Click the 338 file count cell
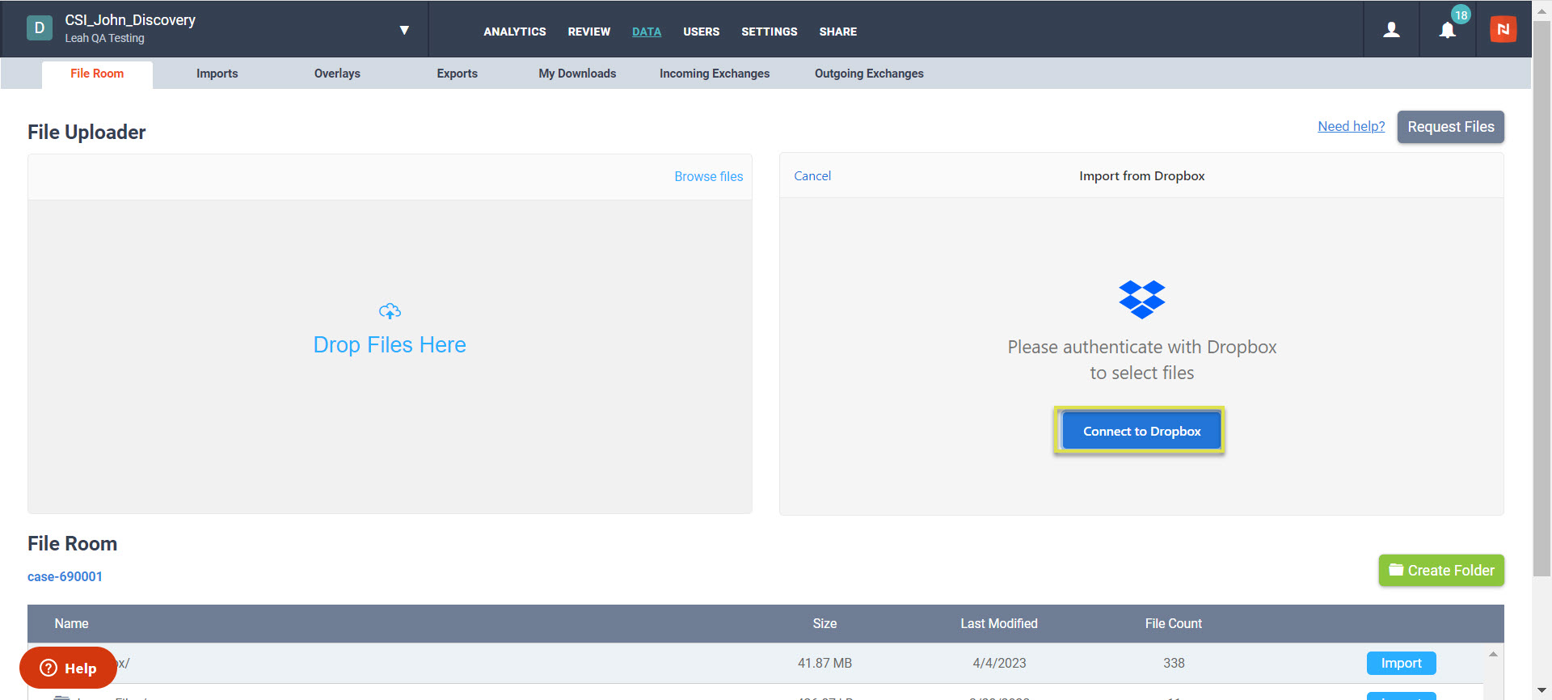Viewport: 1552px width, 700px height. (x=1174, y=663)
